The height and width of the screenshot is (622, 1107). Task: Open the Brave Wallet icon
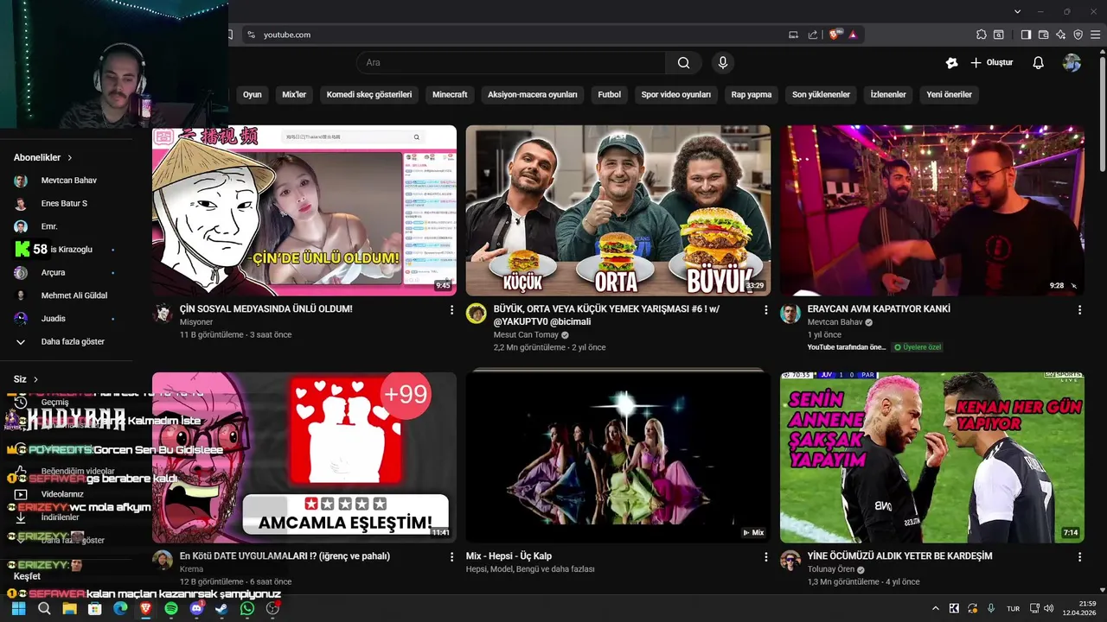[1043, 35]
